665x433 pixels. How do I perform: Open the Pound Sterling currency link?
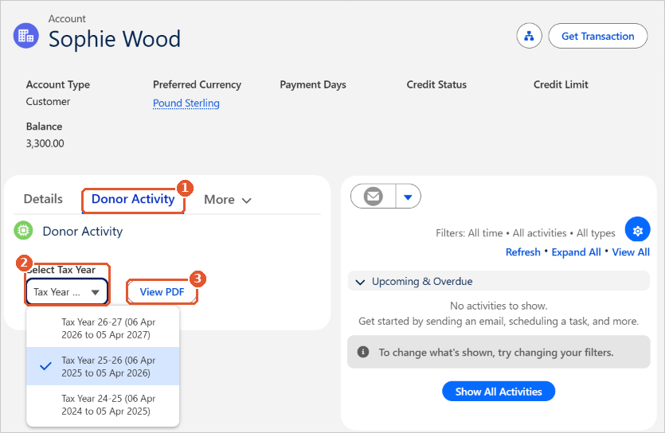tap(186, 103)
